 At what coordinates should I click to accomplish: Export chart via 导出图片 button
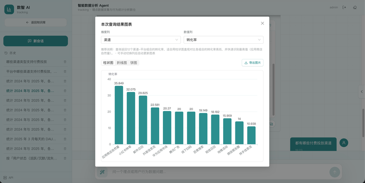point(253,63)
